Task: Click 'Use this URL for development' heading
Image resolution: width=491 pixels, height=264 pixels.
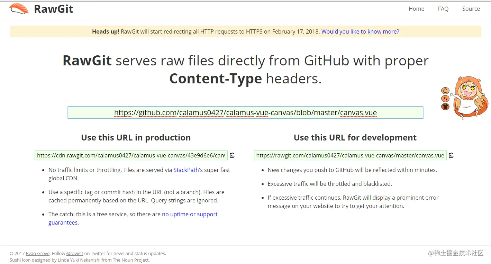Action: point(355,137)
